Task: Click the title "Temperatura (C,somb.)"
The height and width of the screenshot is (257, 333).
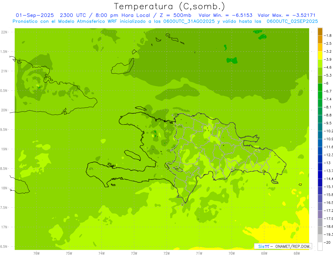Action: tap(170, 6)
